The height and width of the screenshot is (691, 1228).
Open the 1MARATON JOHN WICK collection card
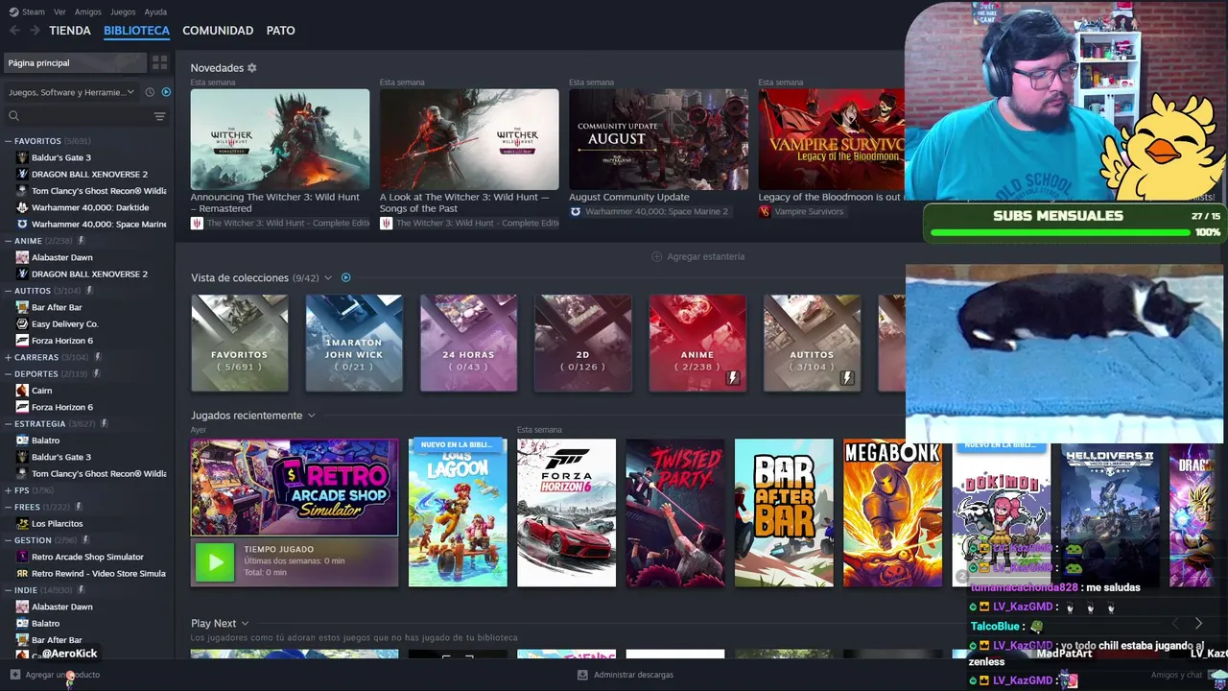[354, 344]
